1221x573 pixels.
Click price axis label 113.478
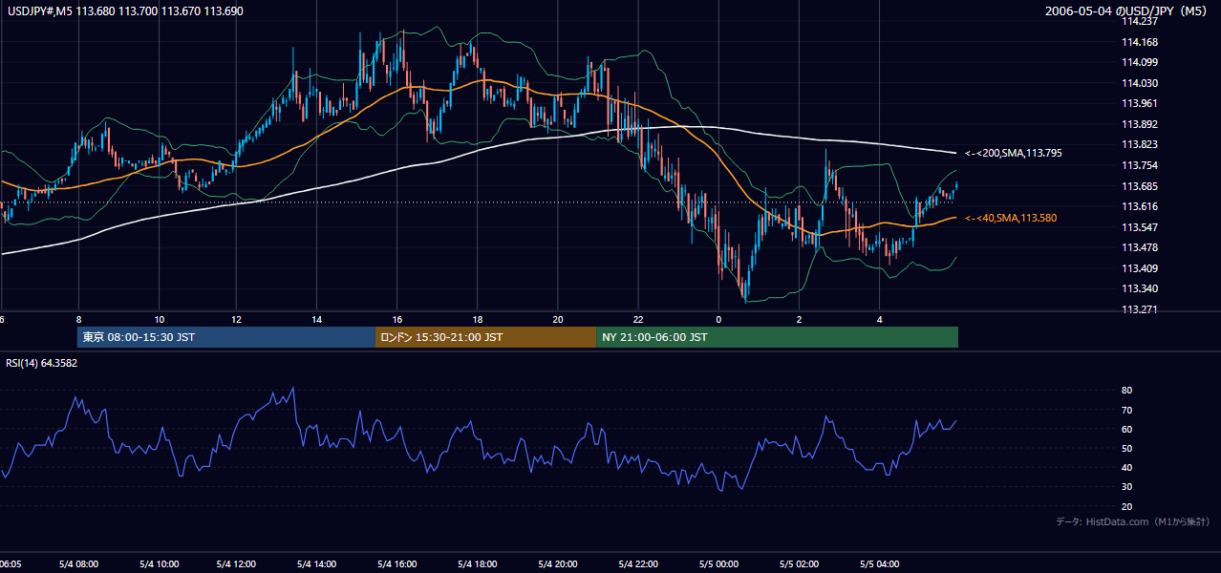click(1139, 248)
